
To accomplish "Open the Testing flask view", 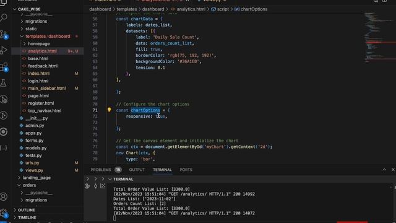I will tap(4, 83).
